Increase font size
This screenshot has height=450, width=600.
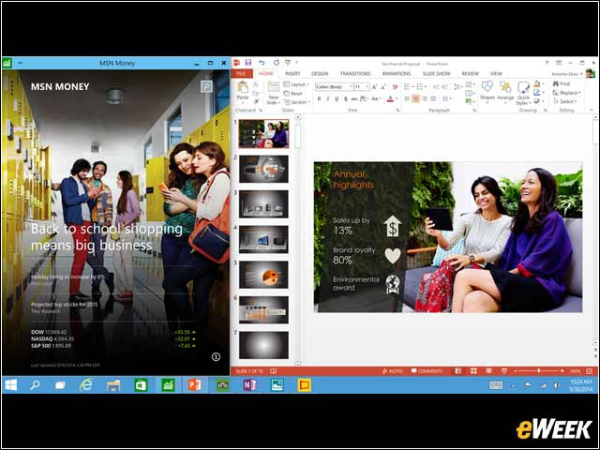coord(375,87)
